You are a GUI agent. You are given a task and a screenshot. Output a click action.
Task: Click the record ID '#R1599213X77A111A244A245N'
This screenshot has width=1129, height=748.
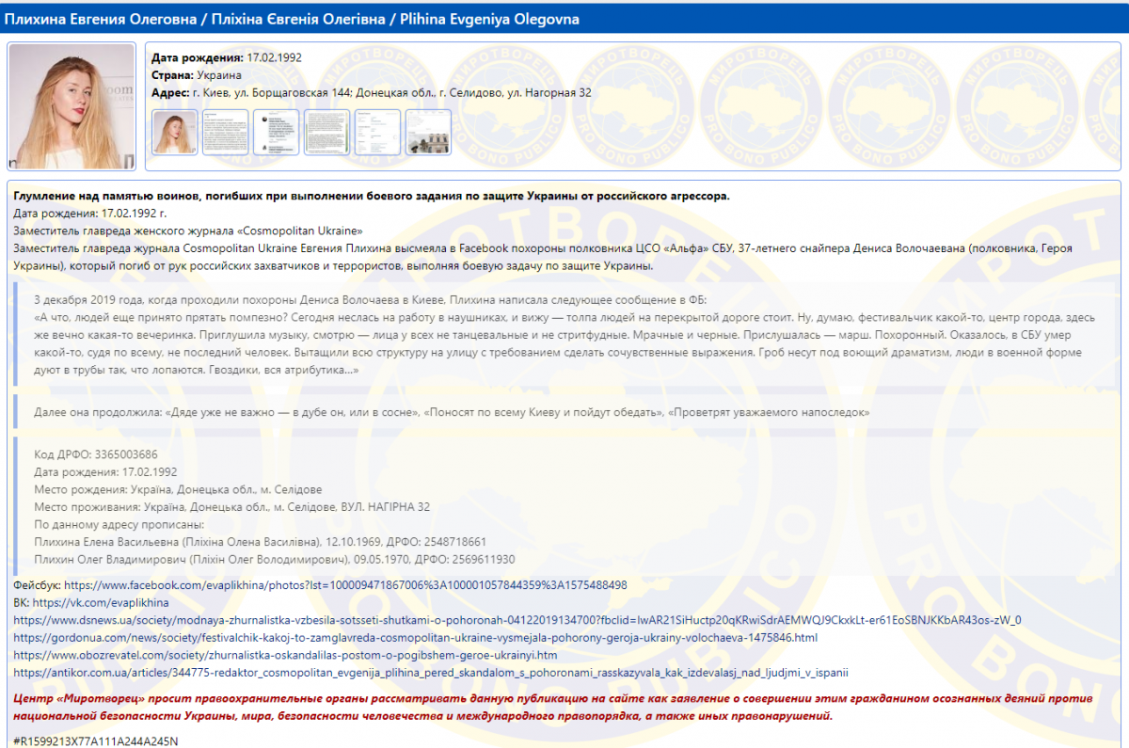click(x=95, y=740)
